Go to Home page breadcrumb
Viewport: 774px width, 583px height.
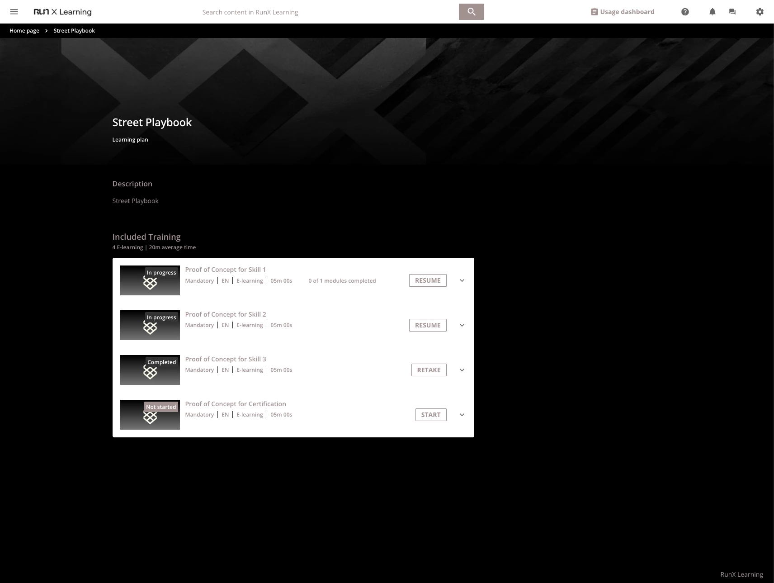coord(24,31)
